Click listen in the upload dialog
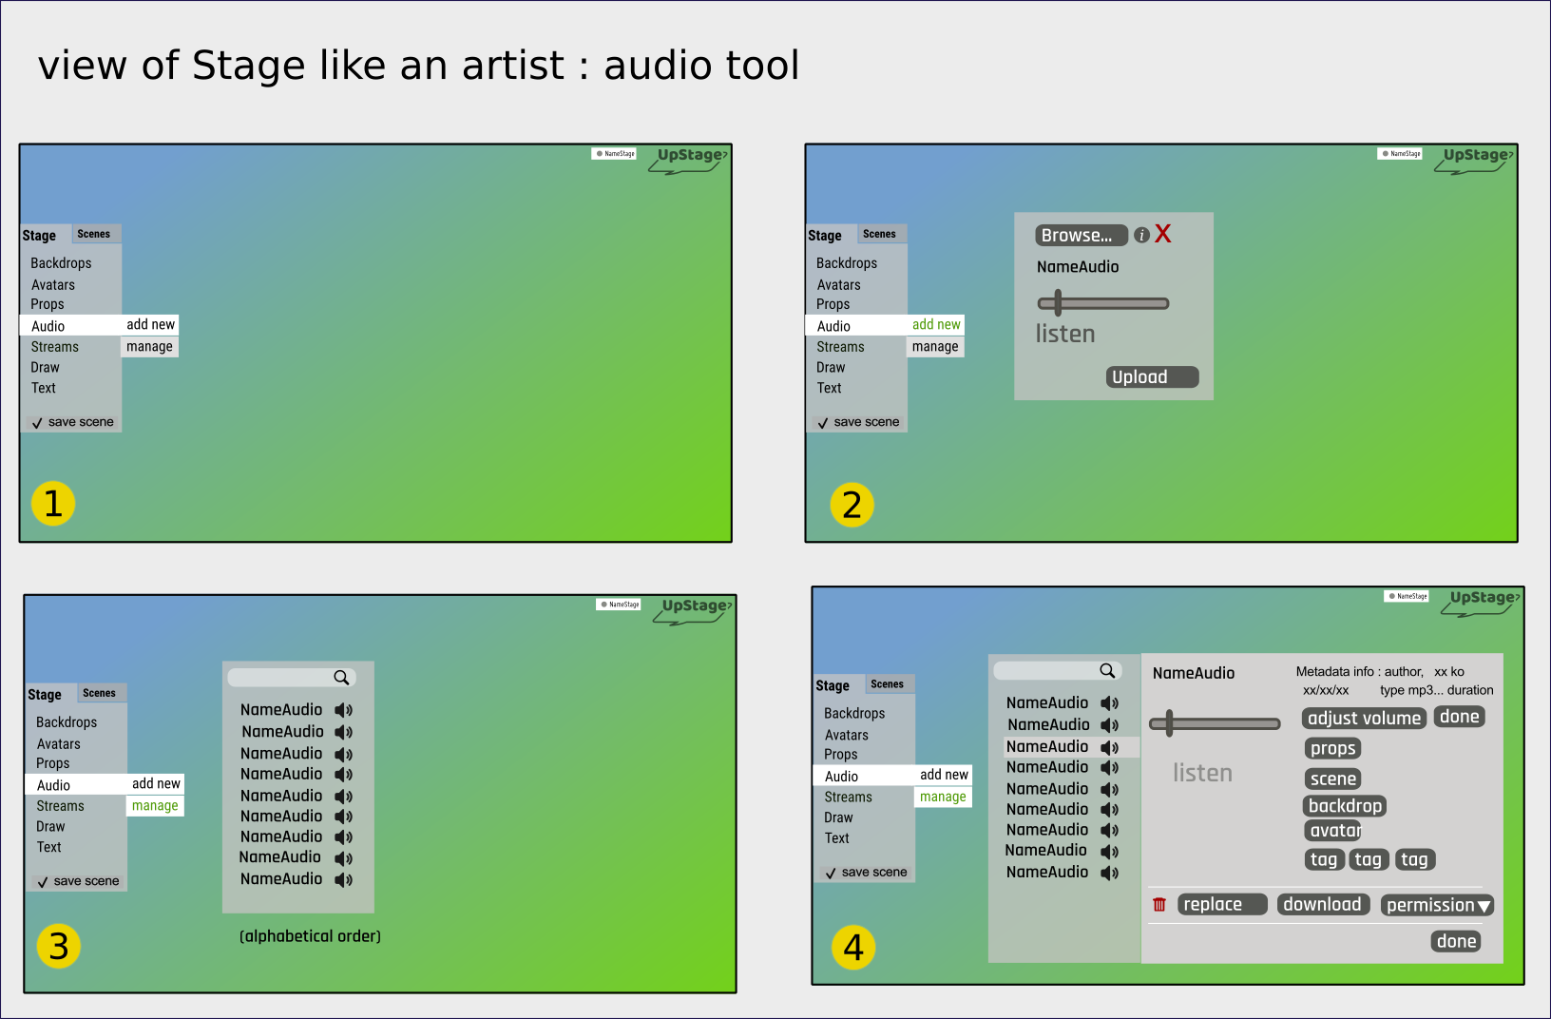The width and height of the screenshot is (1551, 1019). coord(1065,334)
